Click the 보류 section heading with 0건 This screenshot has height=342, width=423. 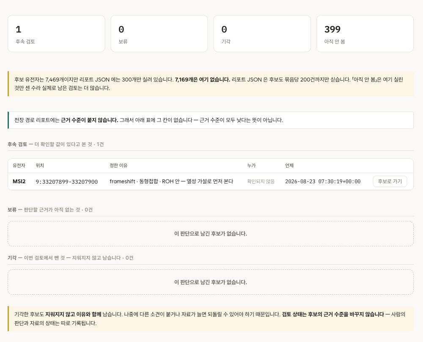(x=50, y=210)
